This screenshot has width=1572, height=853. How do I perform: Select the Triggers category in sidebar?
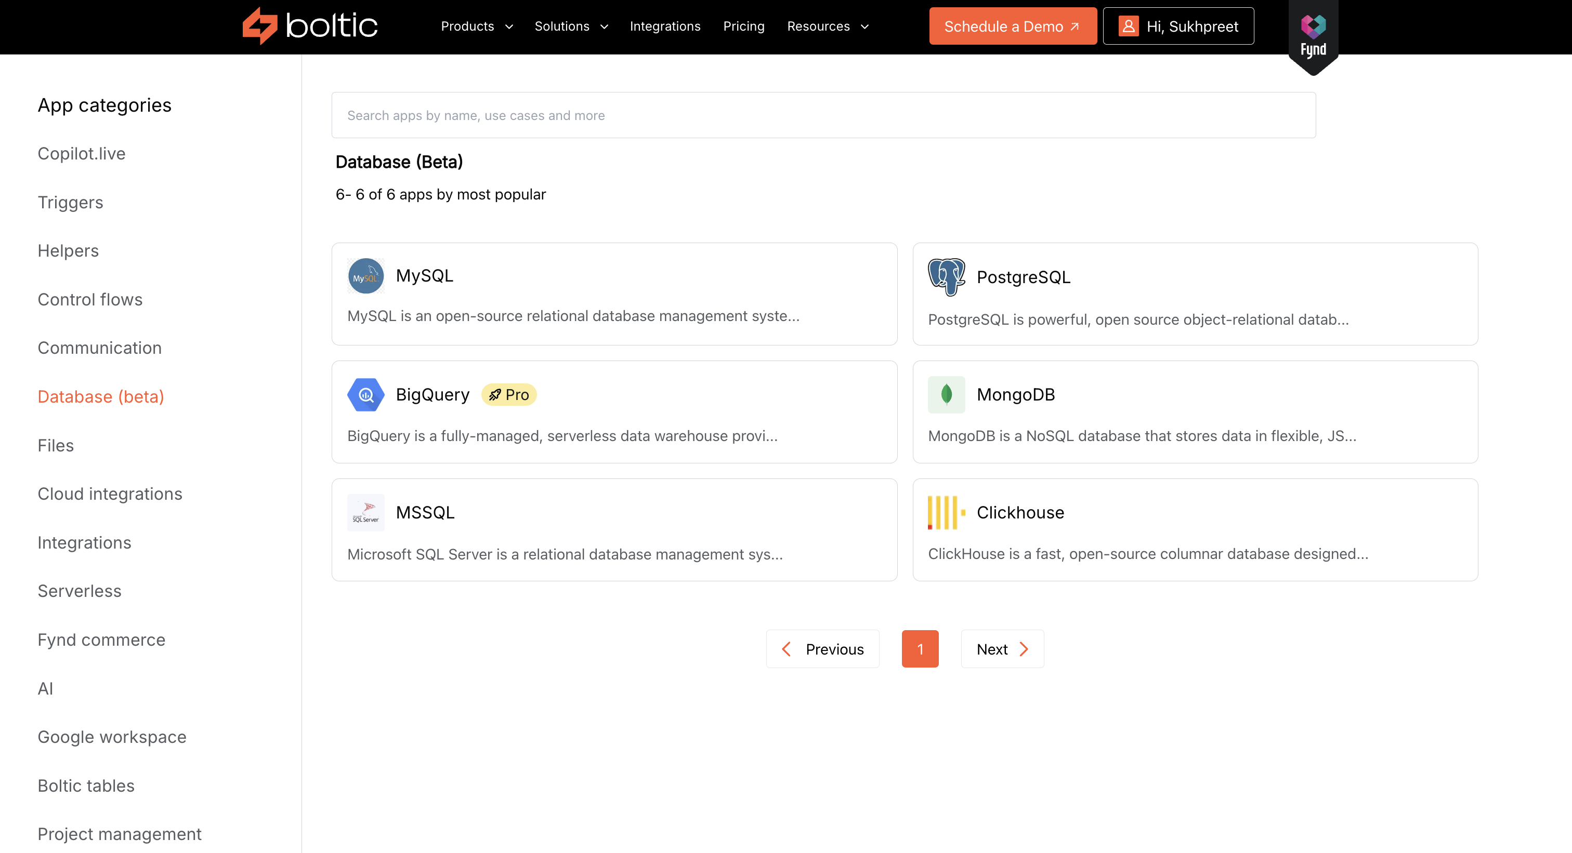pyautogui.click(x=70, y=203)
